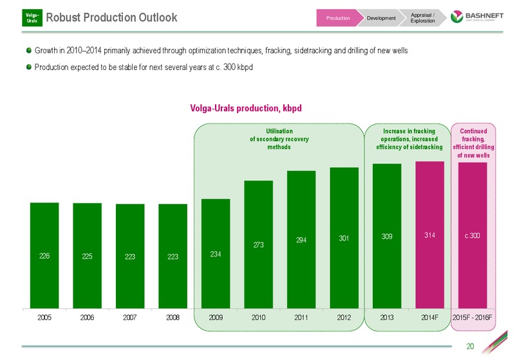Click the 2012 axis label
515x364 pixels.
(344, 318)
